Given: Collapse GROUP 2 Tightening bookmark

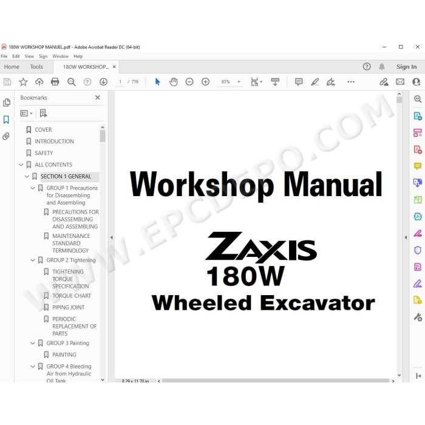Looking at the screenshot, I should [33, 260].
